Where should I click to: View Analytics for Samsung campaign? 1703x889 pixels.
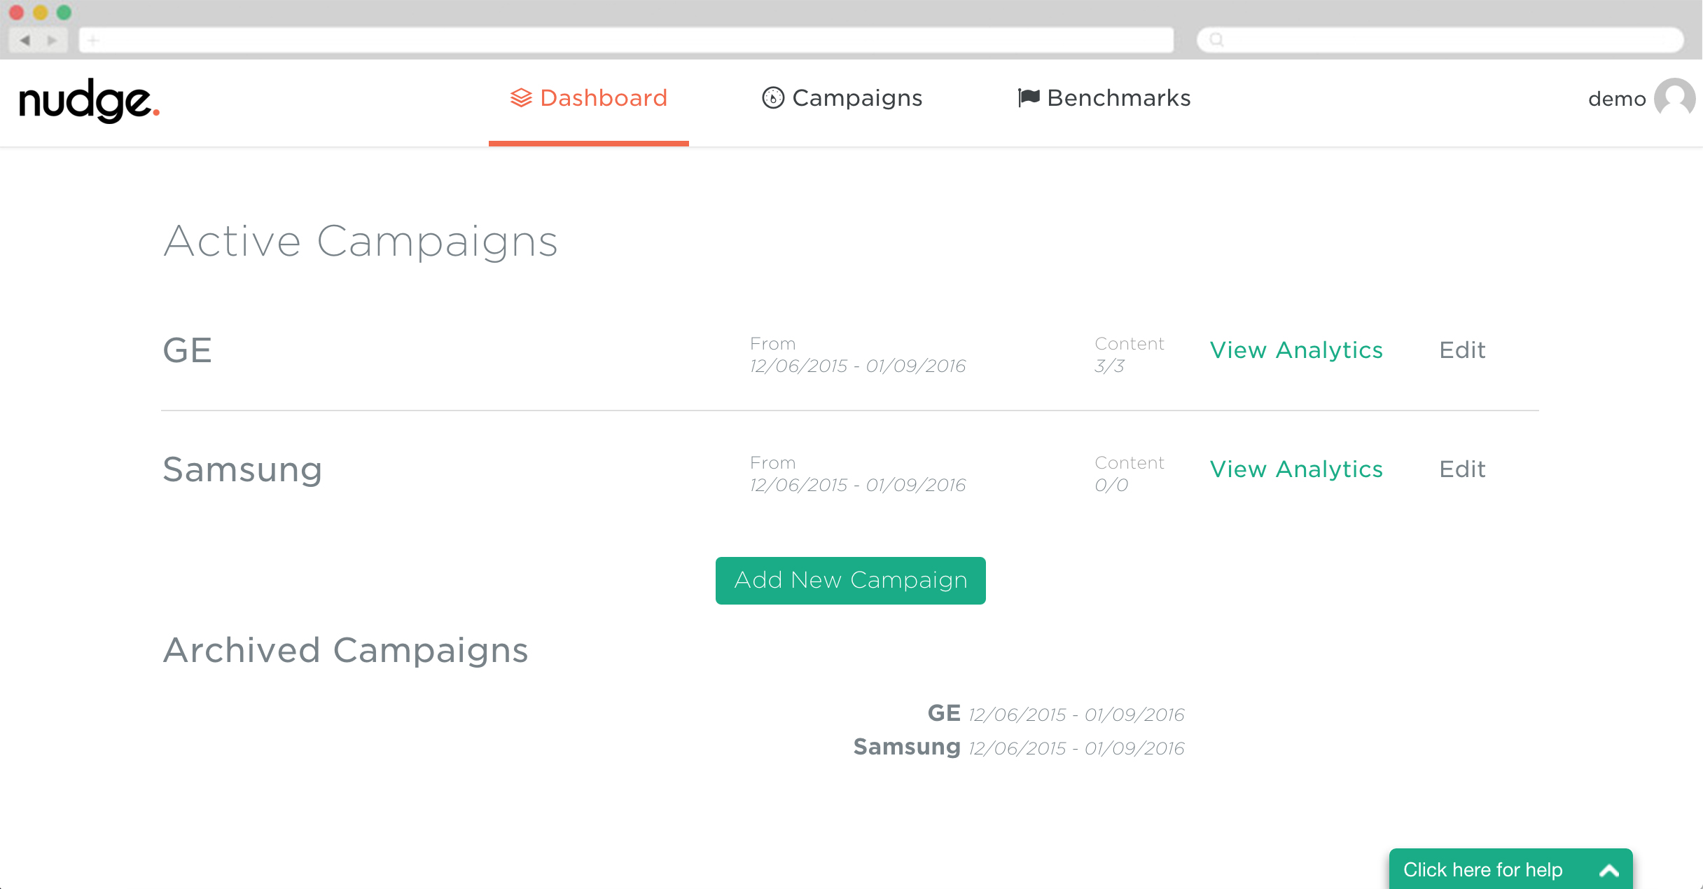click(x=1296, y=469)
